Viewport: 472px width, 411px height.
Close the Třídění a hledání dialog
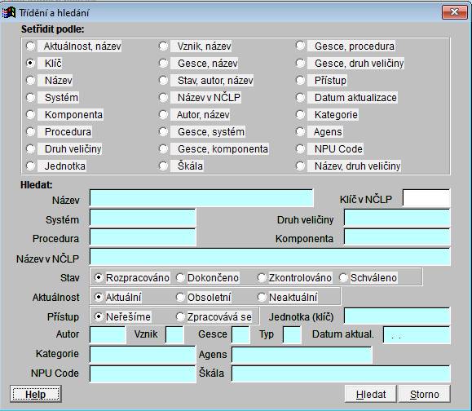pyautogui.click(x=455, y=12)
